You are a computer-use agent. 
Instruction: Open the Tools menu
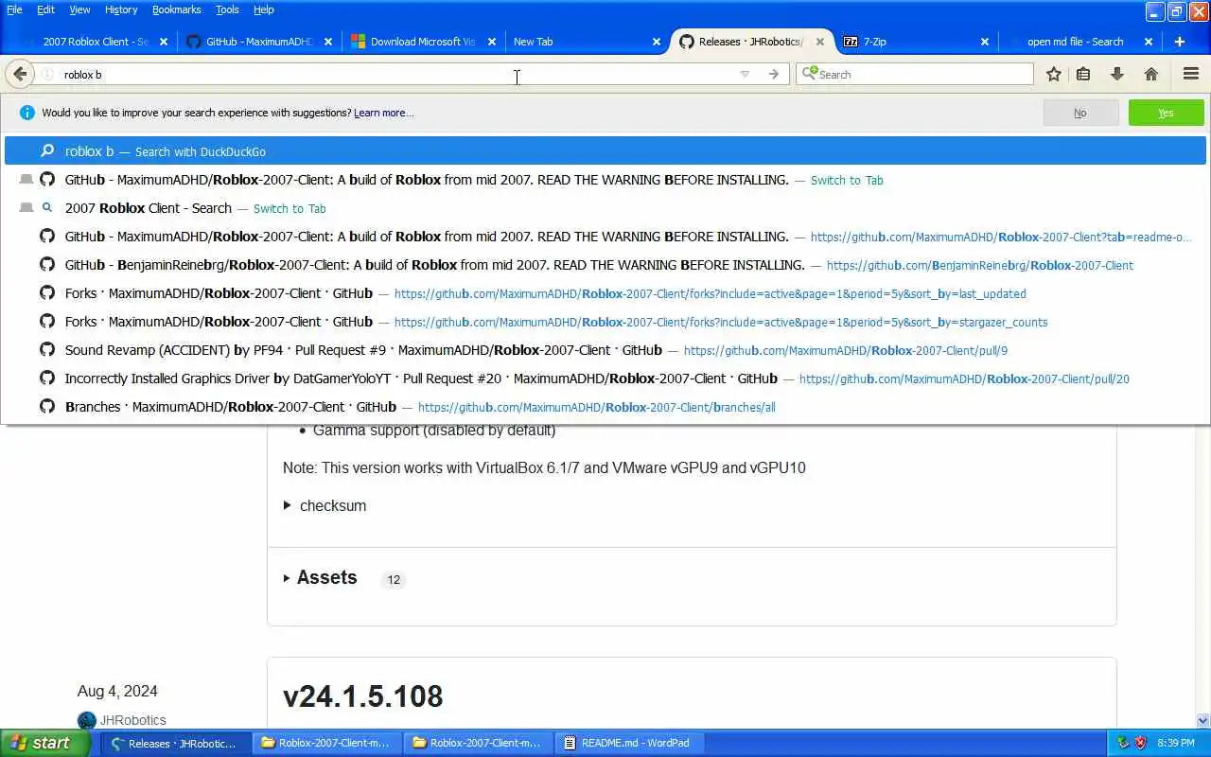(227, 9)
